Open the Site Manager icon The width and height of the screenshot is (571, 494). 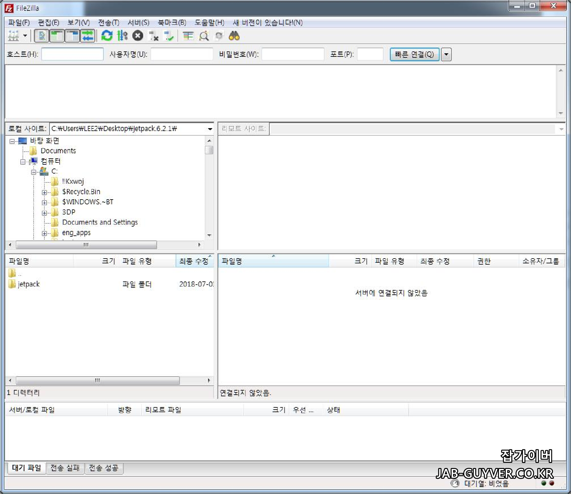13,36
